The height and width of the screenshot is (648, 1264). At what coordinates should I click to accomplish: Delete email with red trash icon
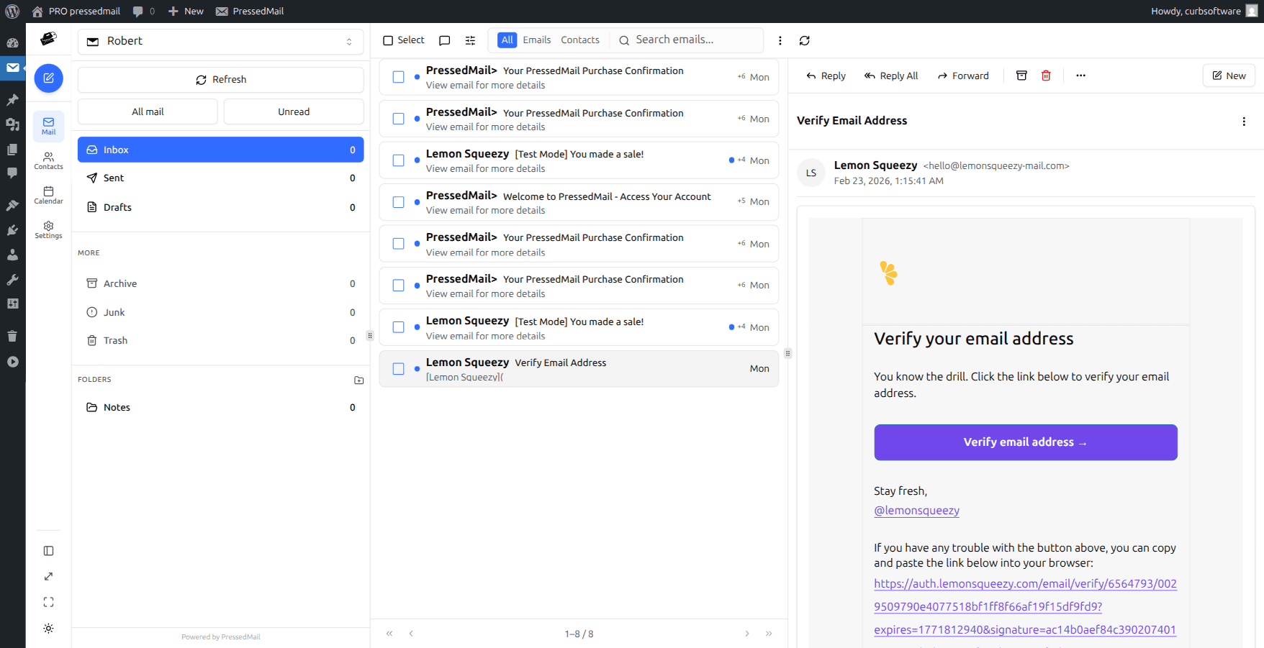pyautogui.click(x=1046, y=76)
